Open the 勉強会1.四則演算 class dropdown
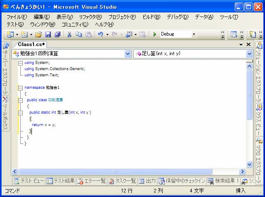The image size is (265, 197). click(128, 54)
